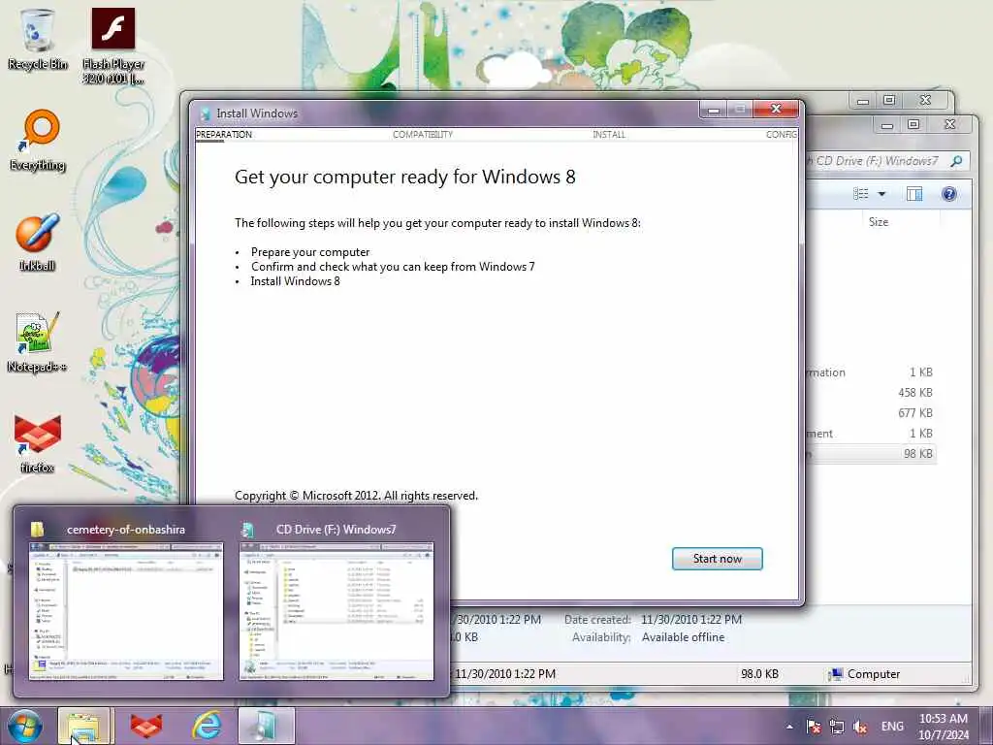The height and width of the screenshot is (745, 993).
Task: Click the search magnifier in Explorer window
Action: (x=956, y=161)
